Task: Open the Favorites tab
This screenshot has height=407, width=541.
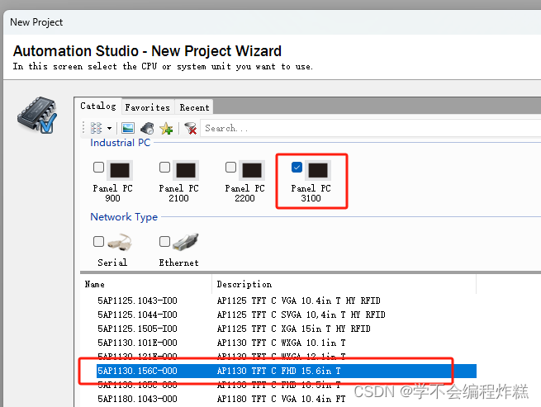Action: pyautogui.click(x=147, y=107)
